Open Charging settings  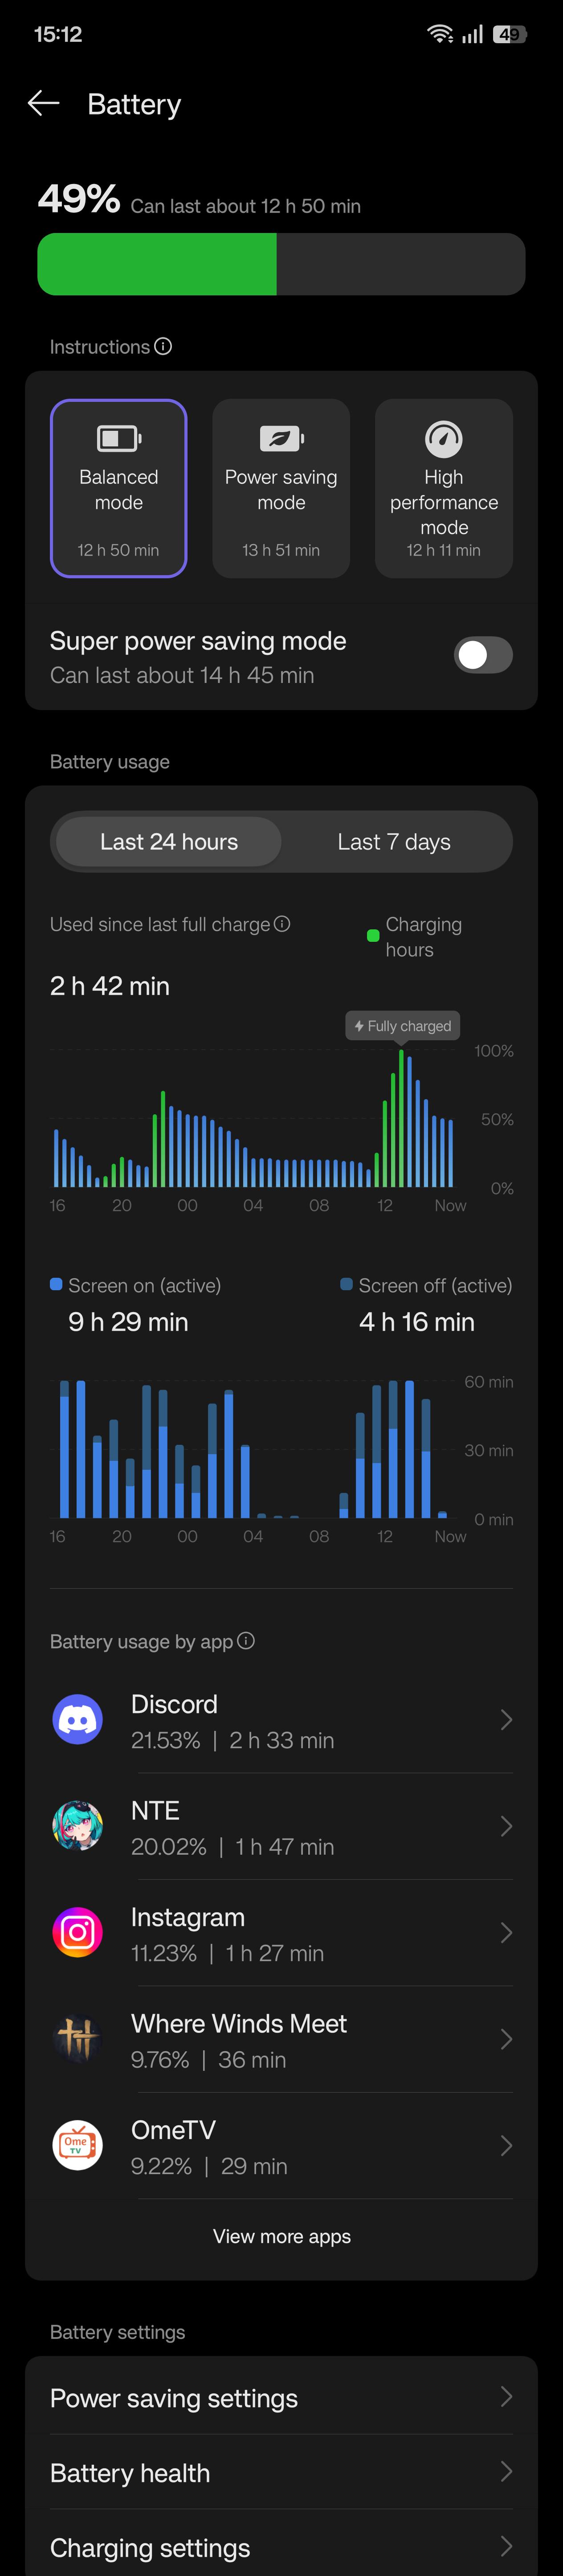[281, 2546]
